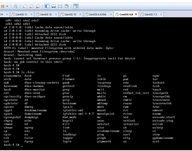
Task: Take a snapshot of this virtual machine
Action: (x=25, y=6)
